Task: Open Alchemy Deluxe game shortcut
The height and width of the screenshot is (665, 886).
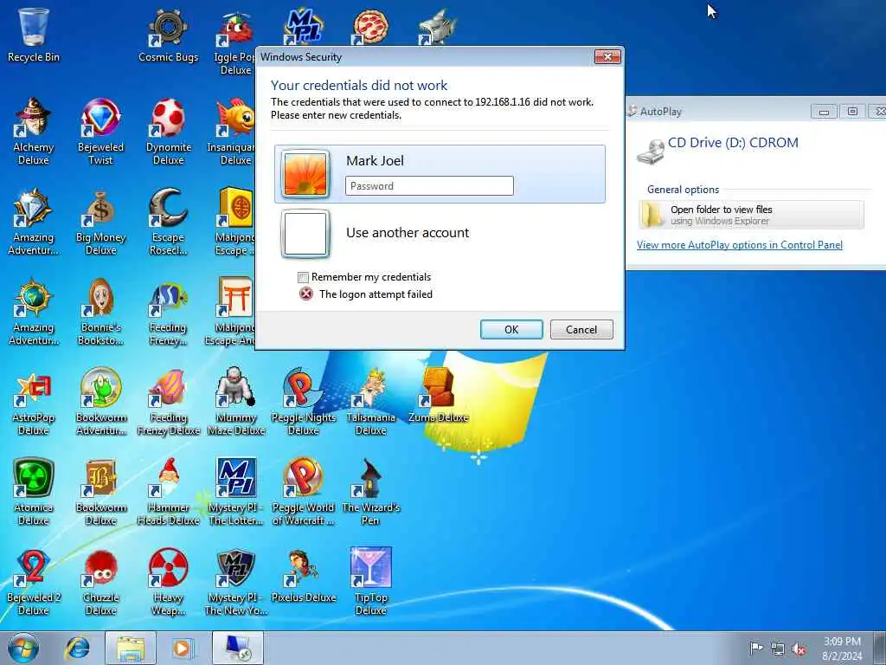Action: pyautogui.click(x=34, y=132)
